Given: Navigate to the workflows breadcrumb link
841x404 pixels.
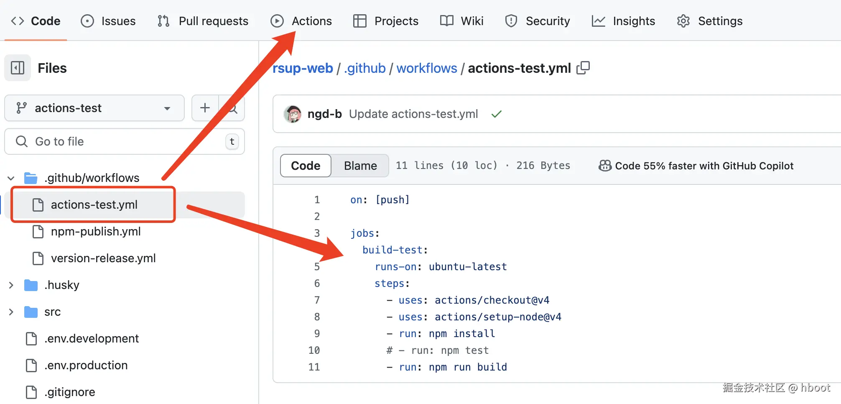Looking at the screenshot, I should click(427, 68).
